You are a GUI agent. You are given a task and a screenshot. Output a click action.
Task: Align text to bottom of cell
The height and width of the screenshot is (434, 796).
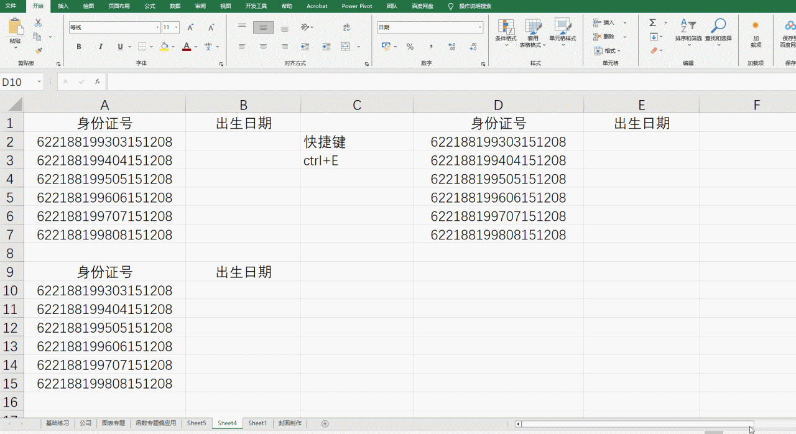pyautogui.click(x=284, y=28)
